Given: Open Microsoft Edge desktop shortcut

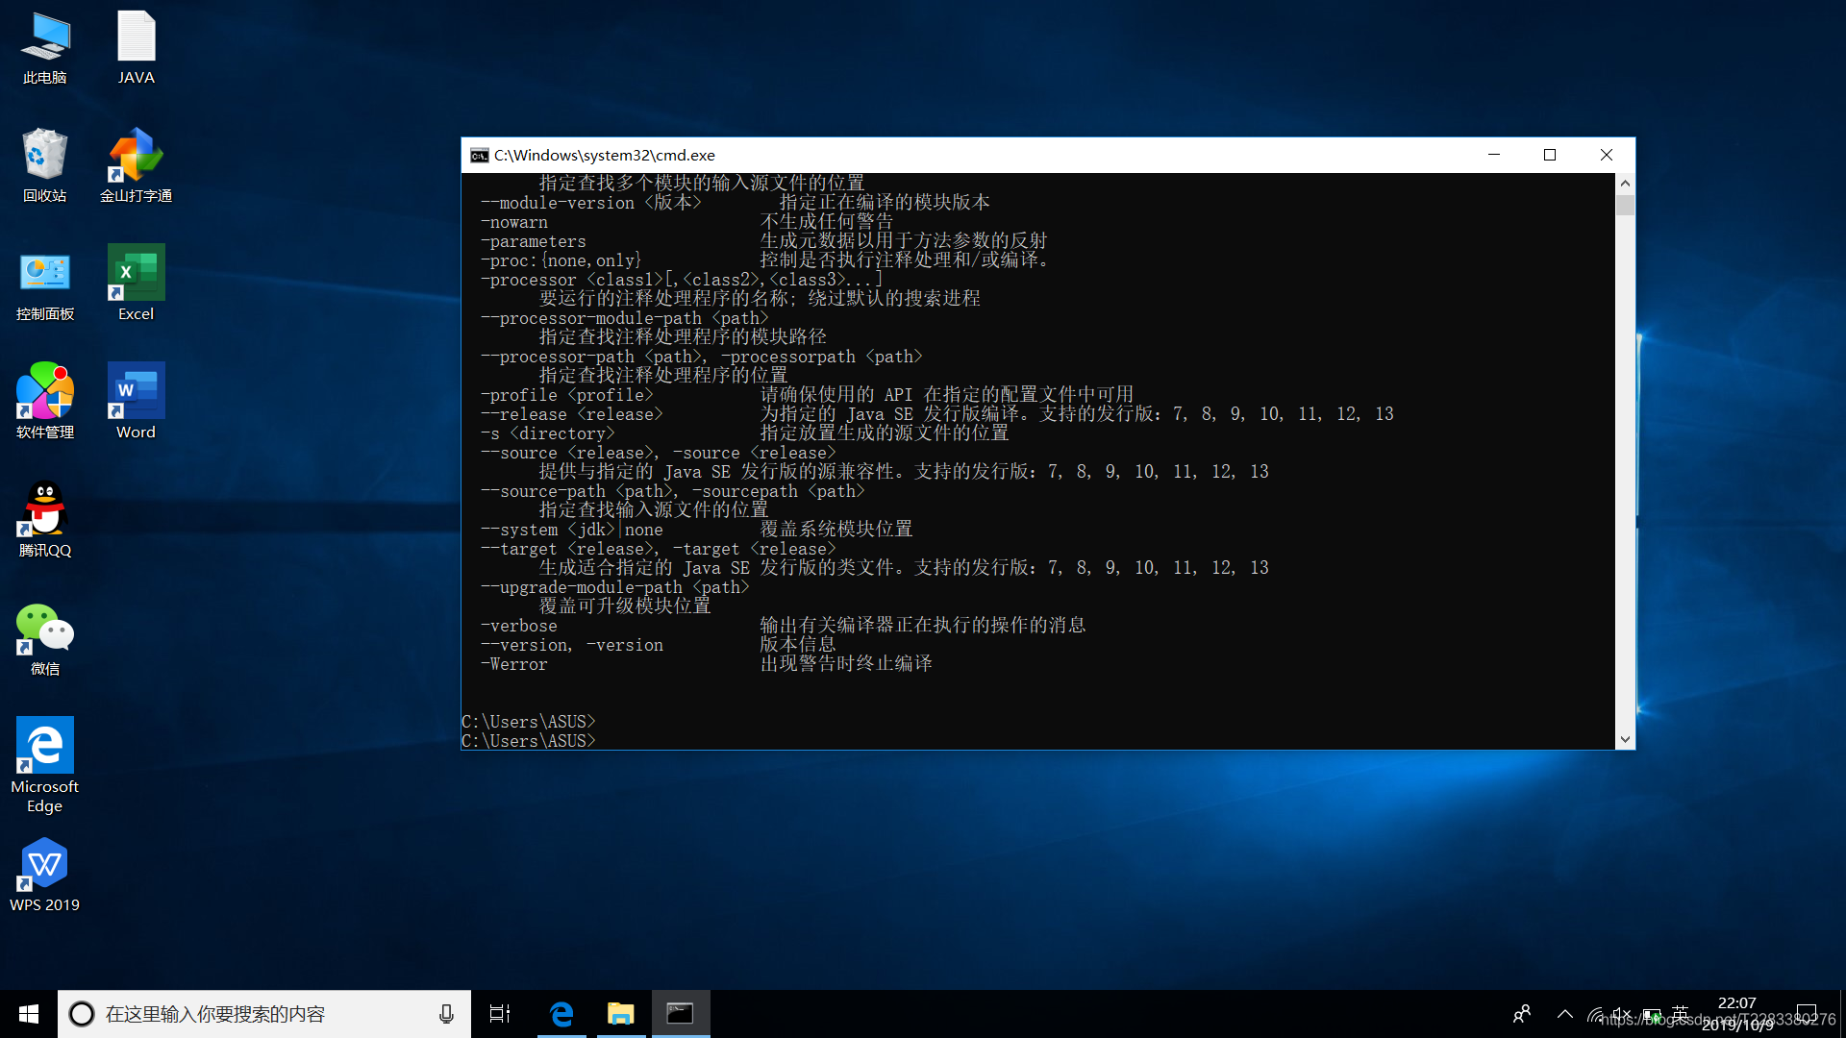Looking at the screenshot, I should (45, 766).
